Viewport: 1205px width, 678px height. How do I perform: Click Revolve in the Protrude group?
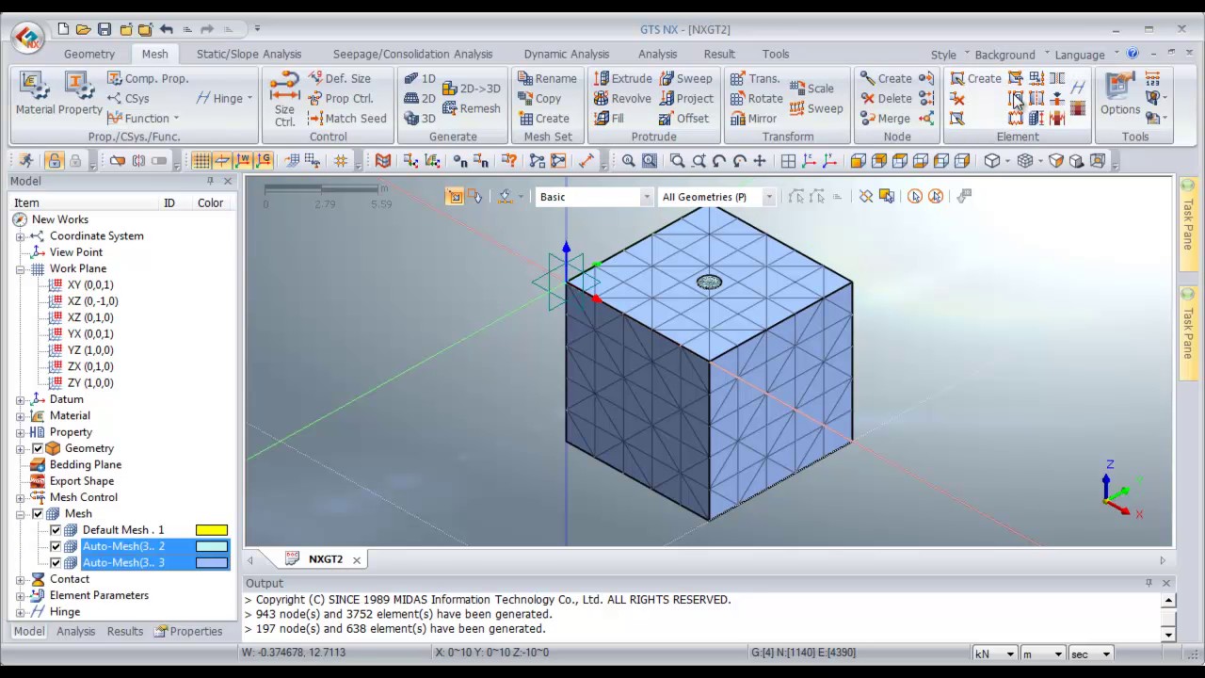[622, 98]
